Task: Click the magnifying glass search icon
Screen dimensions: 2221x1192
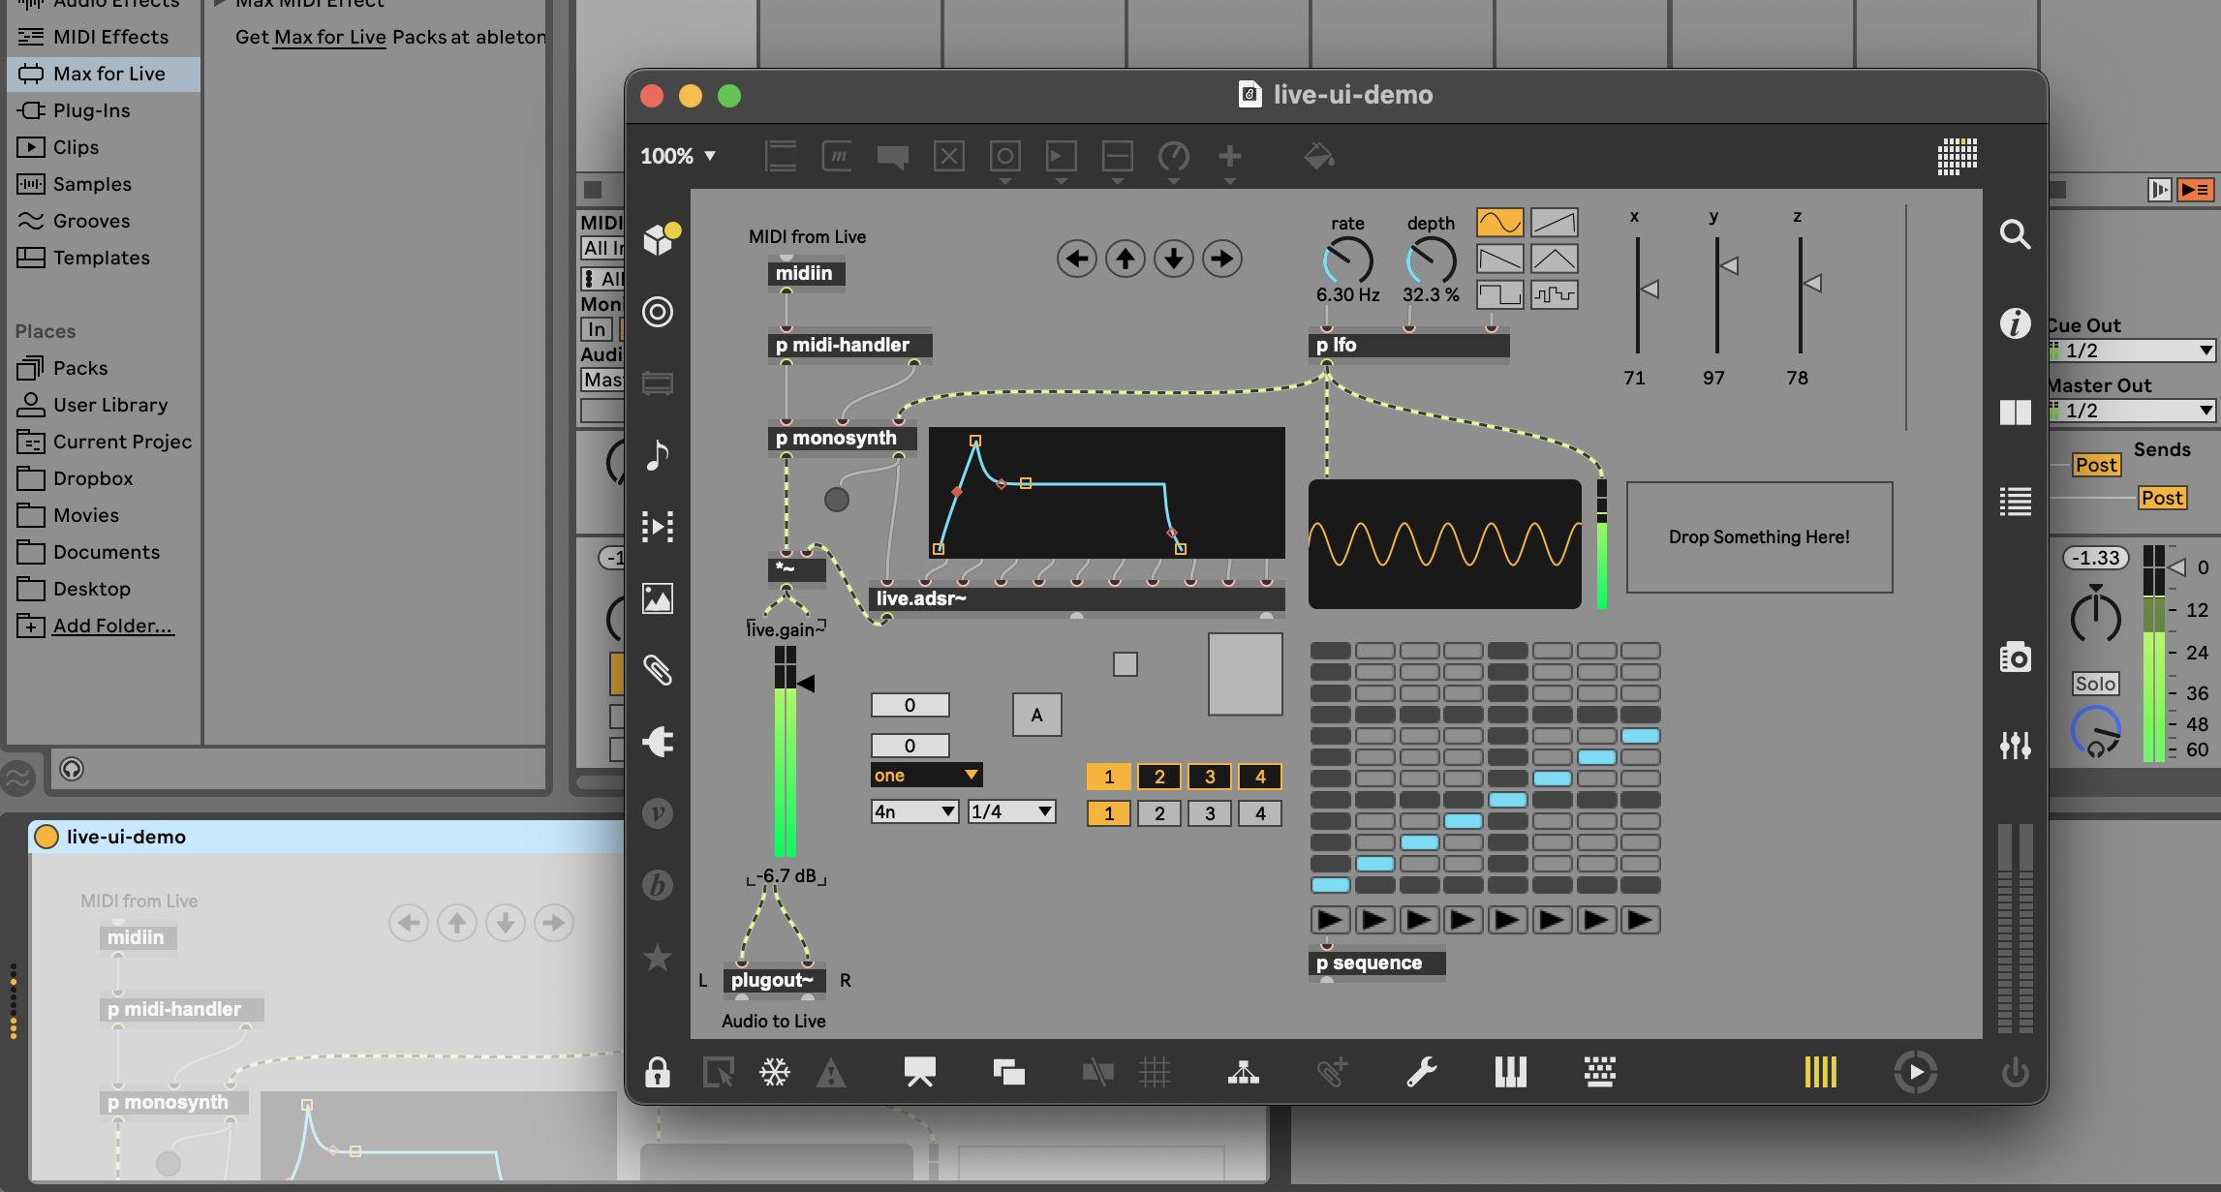Action: (x=2016, y=234)
